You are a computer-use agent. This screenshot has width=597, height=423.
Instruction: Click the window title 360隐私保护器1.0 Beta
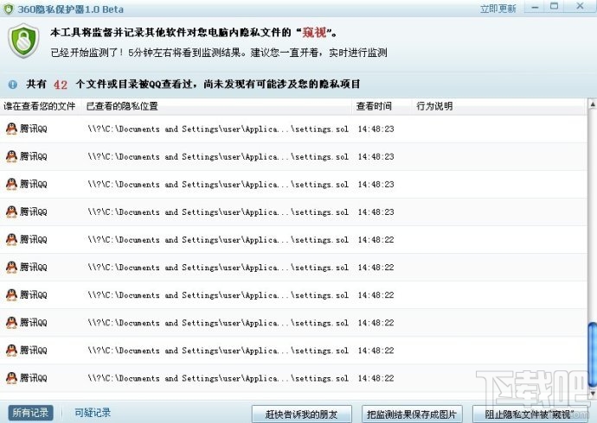coord(71,9)
